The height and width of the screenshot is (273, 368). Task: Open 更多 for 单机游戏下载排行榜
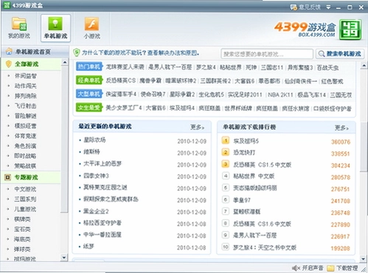pos(341,128)
